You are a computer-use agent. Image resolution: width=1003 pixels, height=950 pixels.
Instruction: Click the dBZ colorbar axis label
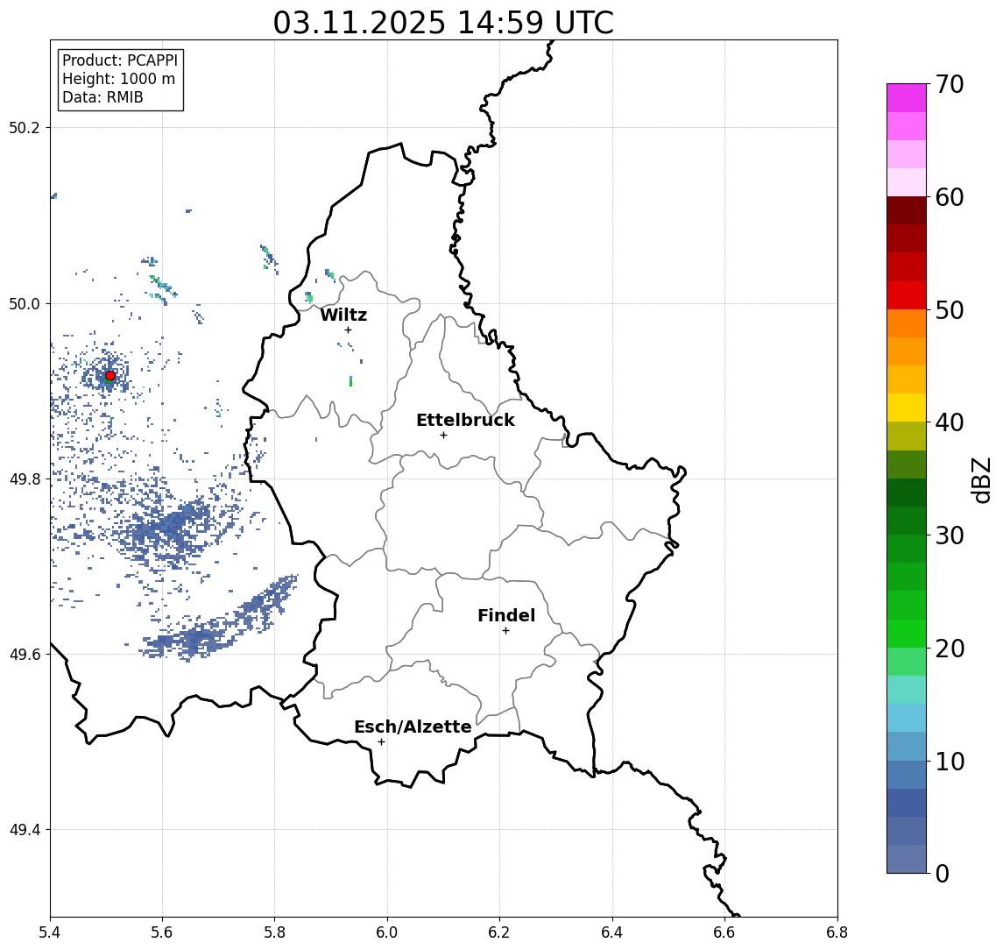[981, 479]
